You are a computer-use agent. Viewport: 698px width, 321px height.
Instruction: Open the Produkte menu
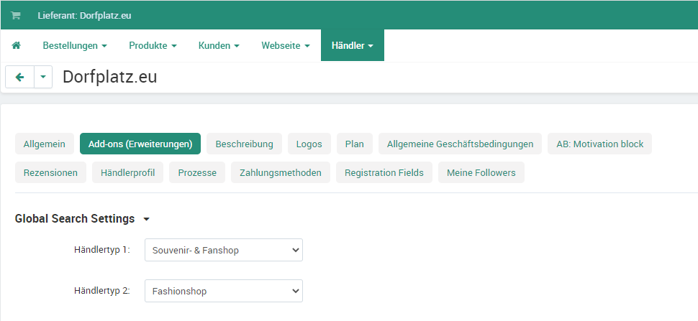(153, 46)
